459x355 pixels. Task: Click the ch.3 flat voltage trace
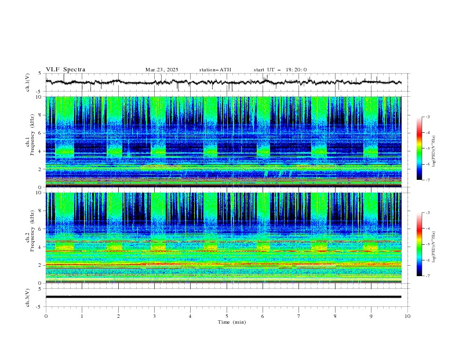(x=223, y=297)
